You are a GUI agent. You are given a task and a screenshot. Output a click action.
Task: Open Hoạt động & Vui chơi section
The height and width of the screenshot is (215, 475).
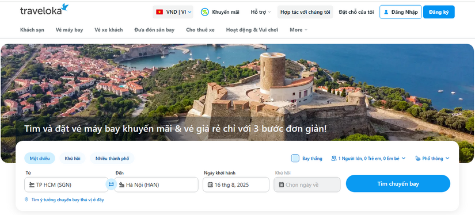(x=252, y=30)
